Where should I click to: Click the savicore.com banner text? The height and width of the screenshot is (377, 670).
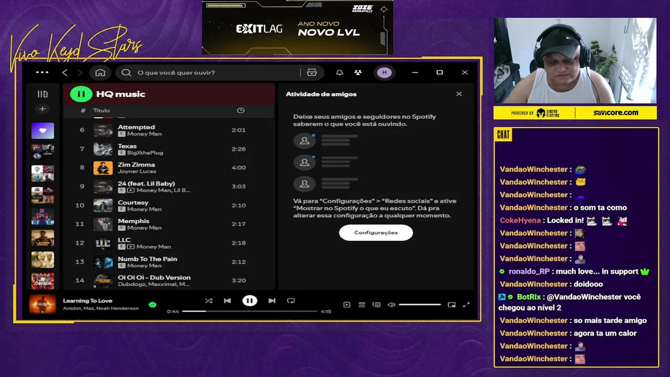click(x=616, y=113)
